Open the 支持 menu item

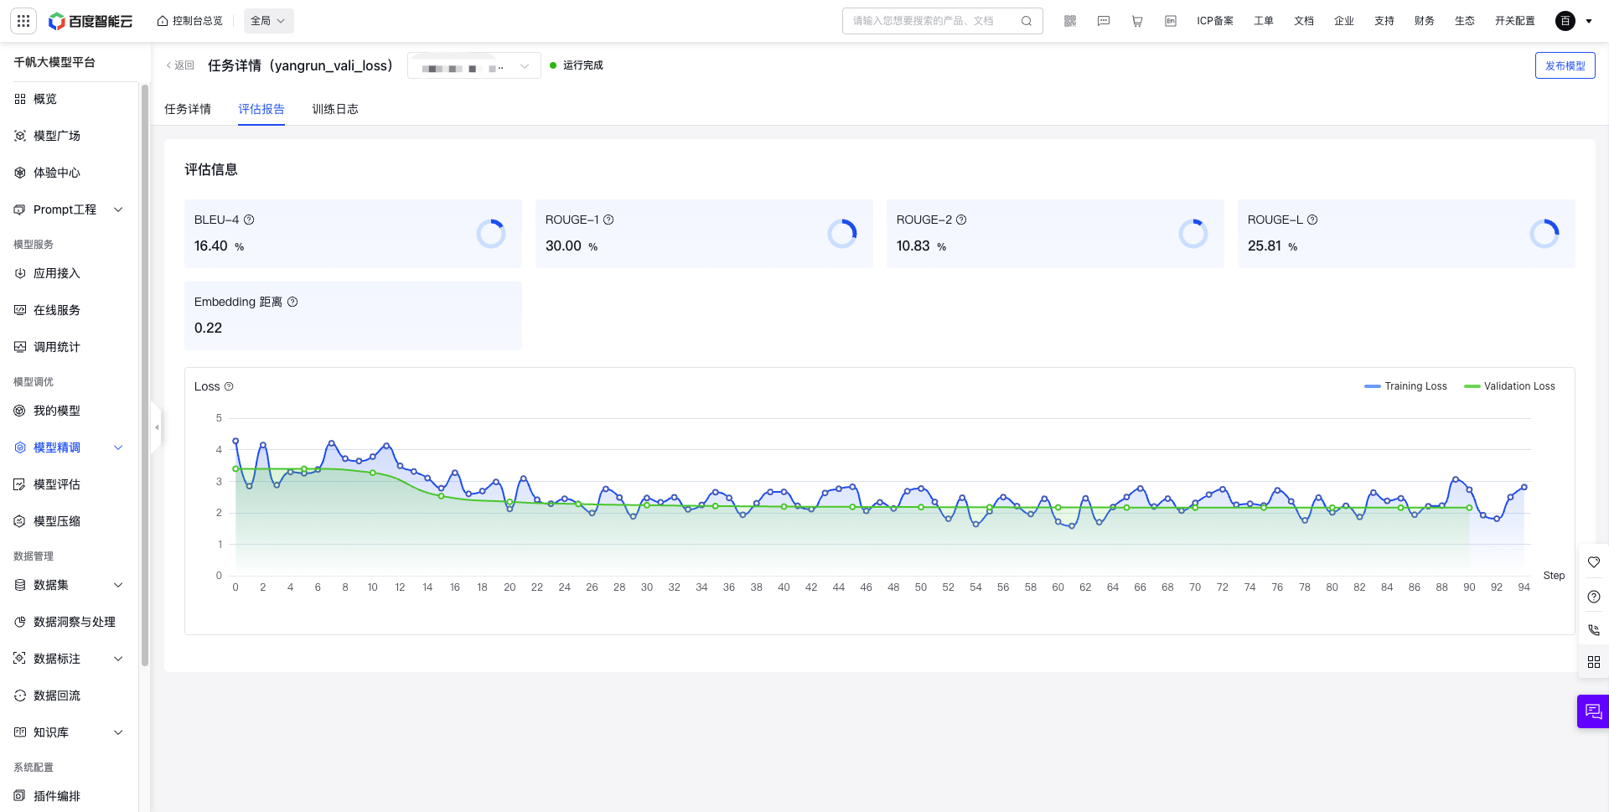(x=1384, y=21)
